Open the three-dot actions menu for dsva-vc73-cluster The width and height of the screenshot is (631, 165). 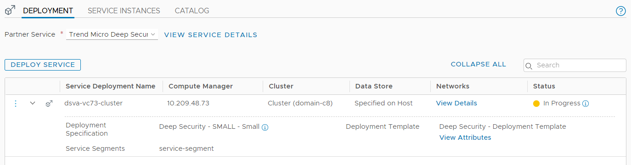(x=16, y=104)
